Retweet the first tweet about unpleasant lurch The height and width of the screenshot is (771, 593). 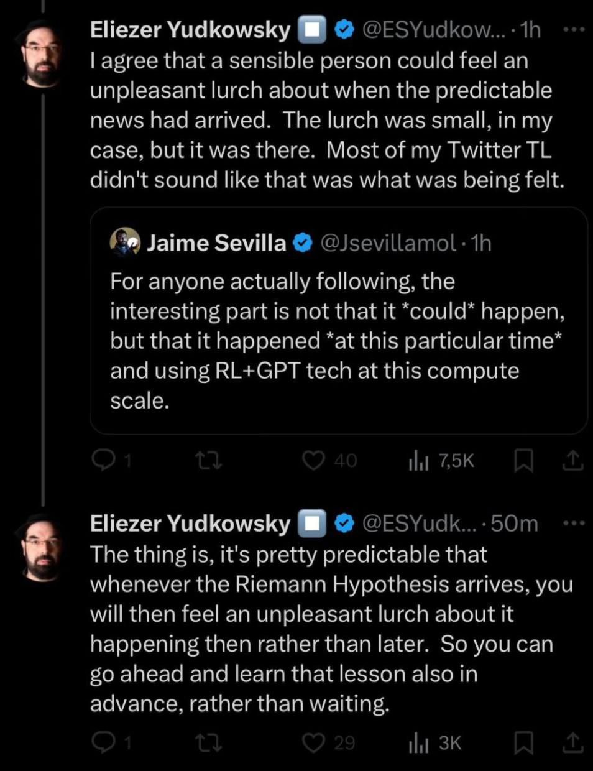click(x=208, y=460)
